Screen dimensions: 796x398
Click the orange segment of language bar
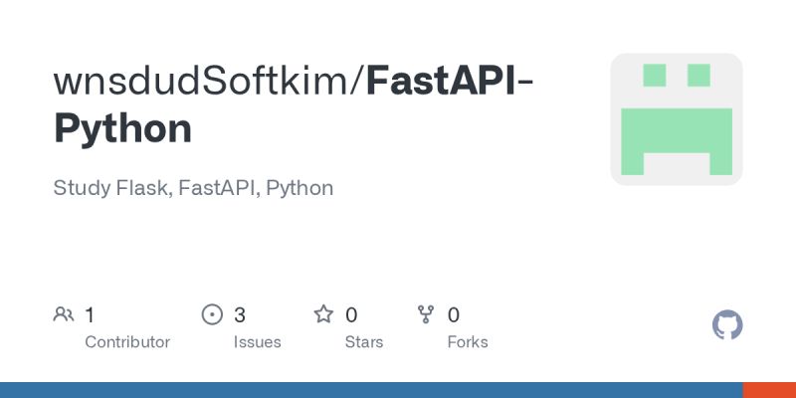(x=769, y=390)
